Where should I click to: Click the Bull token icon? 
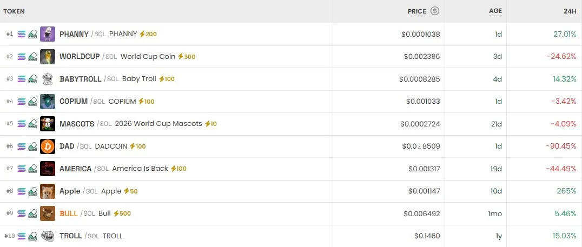(48, 213)
